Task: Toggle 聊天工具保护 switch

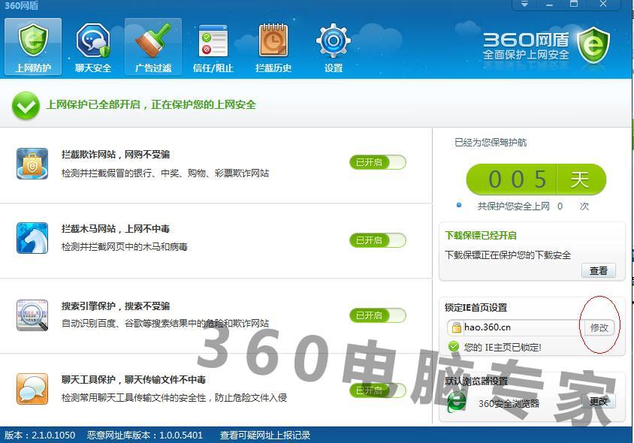Action: click(x=378, y=390)
